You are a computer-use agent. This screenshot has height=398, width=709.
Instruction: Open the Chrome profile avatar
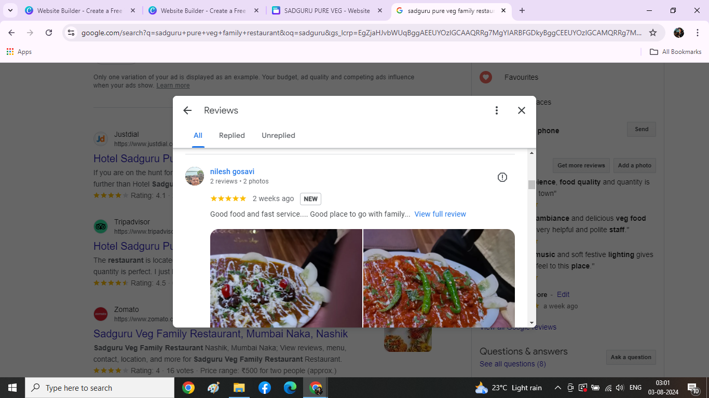pyautogui.click(x=679, y=33)
